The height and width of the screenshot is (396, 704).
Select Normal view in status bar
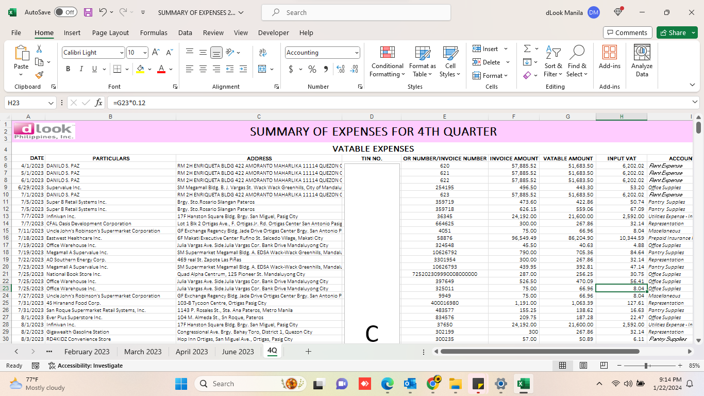click(563, 366)
